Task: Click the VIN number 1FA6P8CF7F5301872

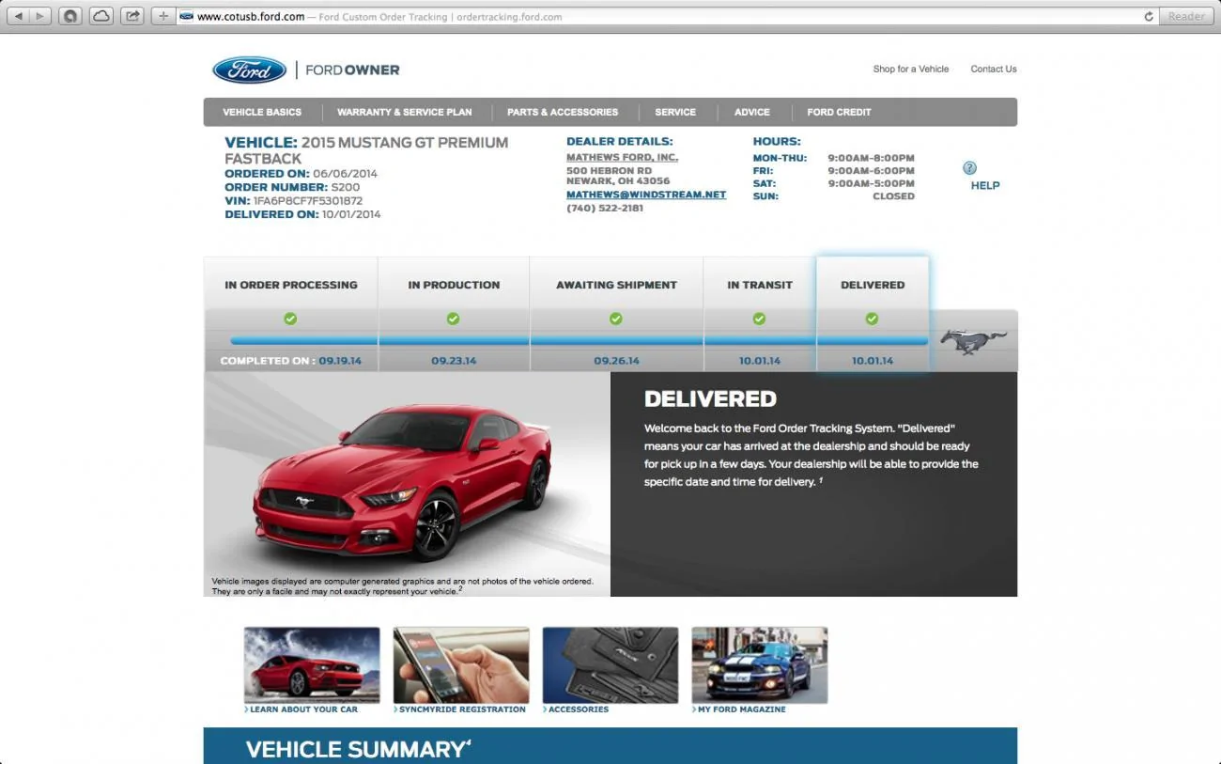Action: point(308,201)
